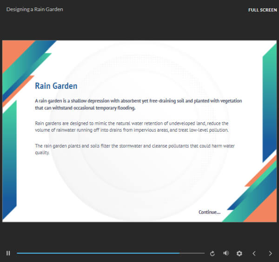Jump to the unplayed grey end of the progress bar
The image size is (279, 262).
[192, 253]
